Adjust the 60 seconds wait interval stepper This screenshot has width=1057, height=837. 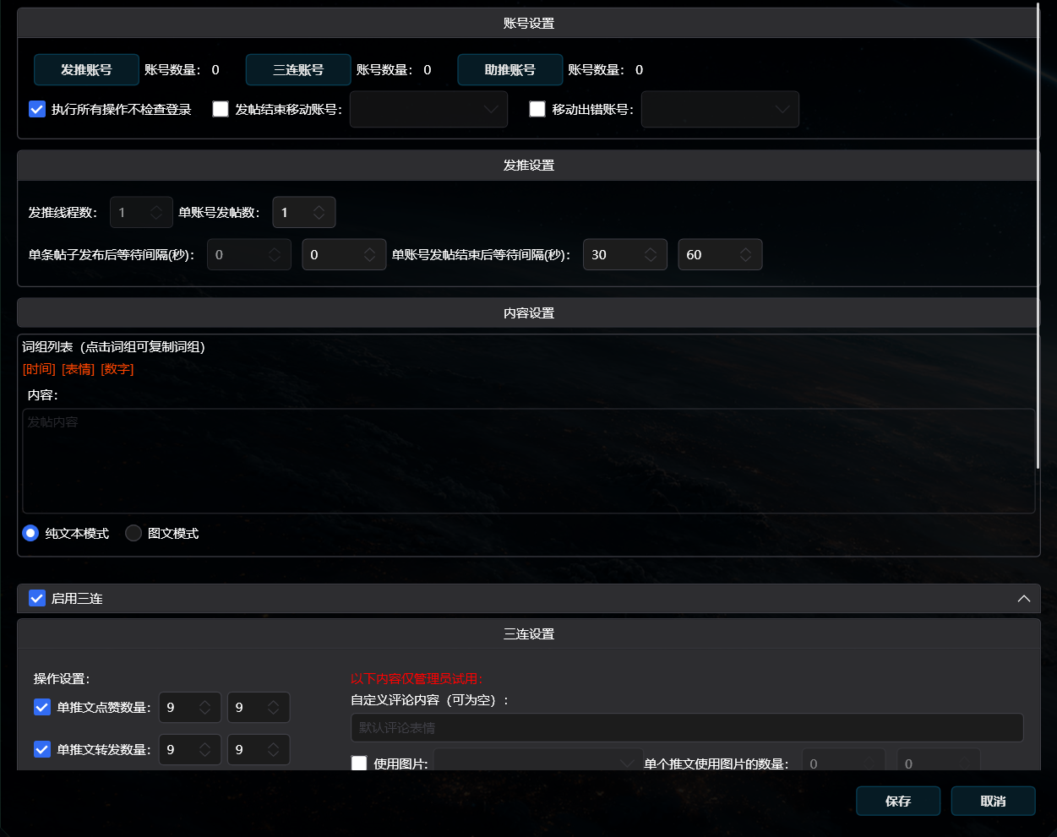pos(745,255)
